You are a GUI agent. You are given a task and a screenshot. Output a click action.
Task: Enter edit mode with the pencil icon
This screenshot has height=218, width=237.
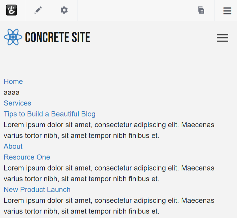point(38,10)
